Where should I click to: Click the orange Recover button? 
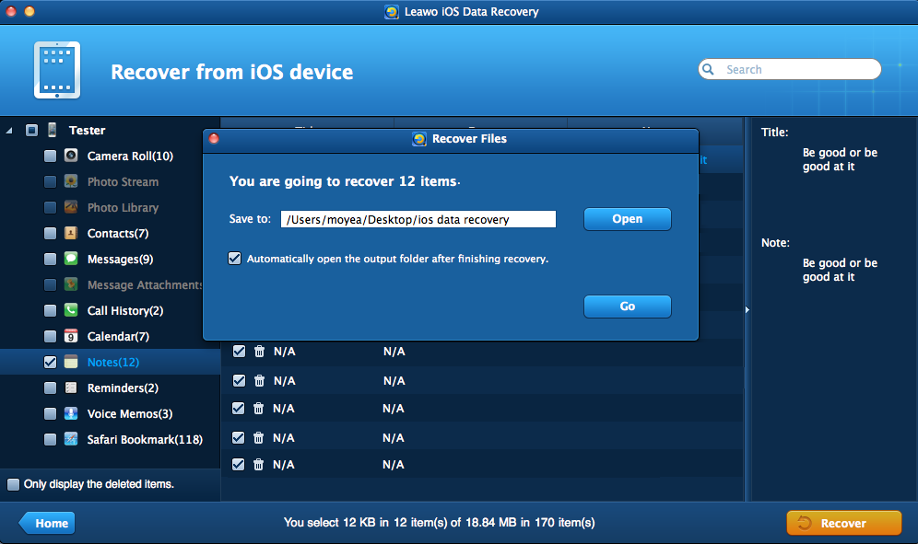click(843, 523)
